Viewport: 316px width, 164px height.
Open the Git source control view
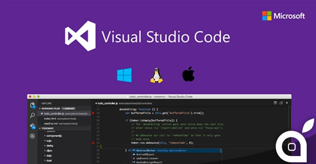32,126
